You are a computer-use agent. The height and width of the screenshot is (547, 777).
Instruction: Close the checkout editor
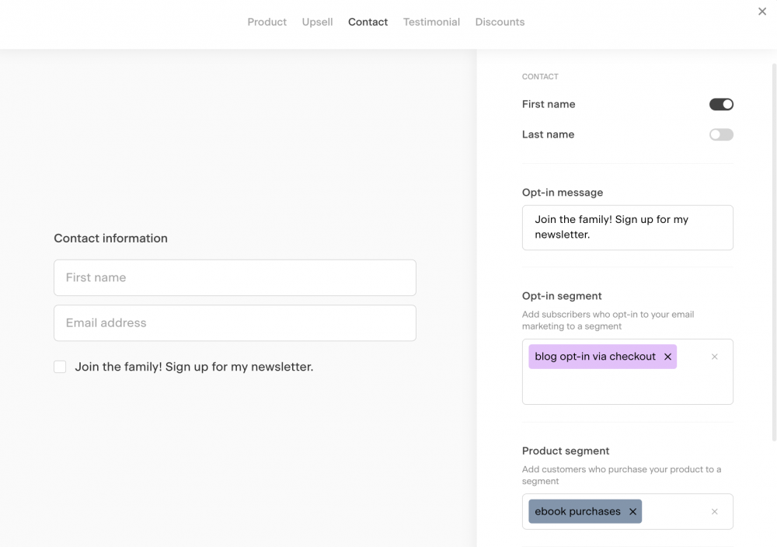click(x=762, y=12)
